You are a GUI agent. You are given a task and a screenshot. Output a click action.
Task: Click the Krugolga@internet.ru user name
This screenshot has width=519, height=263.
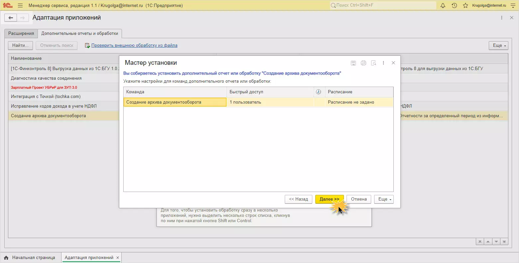tap(489, 5)
